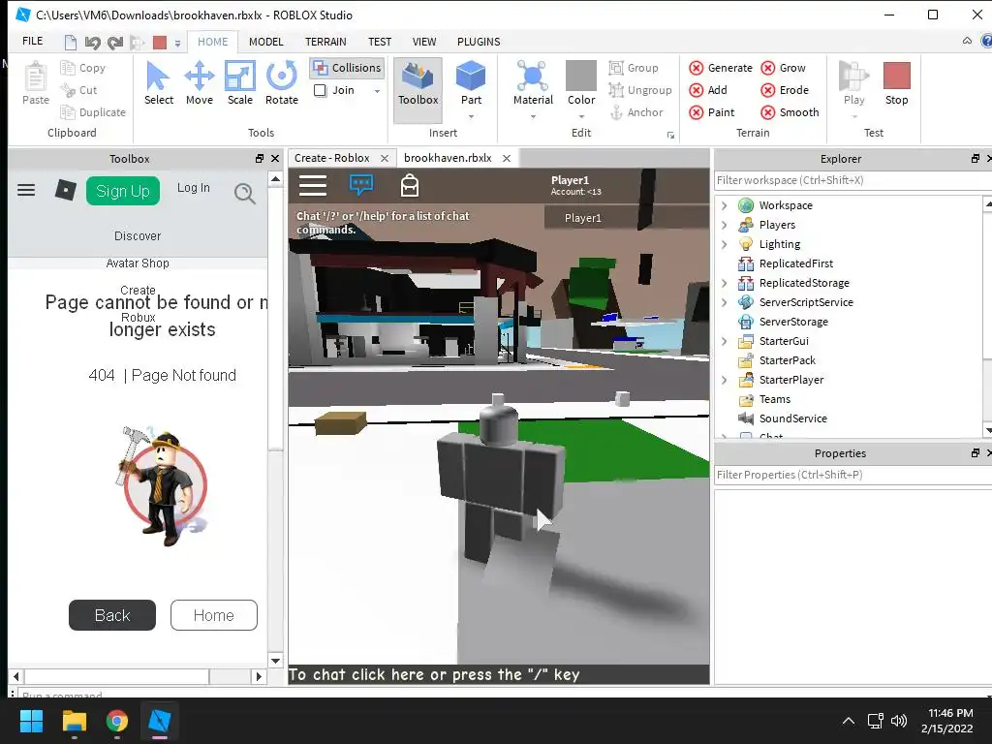
Task: Click the Play test icon
Action: 854,77
